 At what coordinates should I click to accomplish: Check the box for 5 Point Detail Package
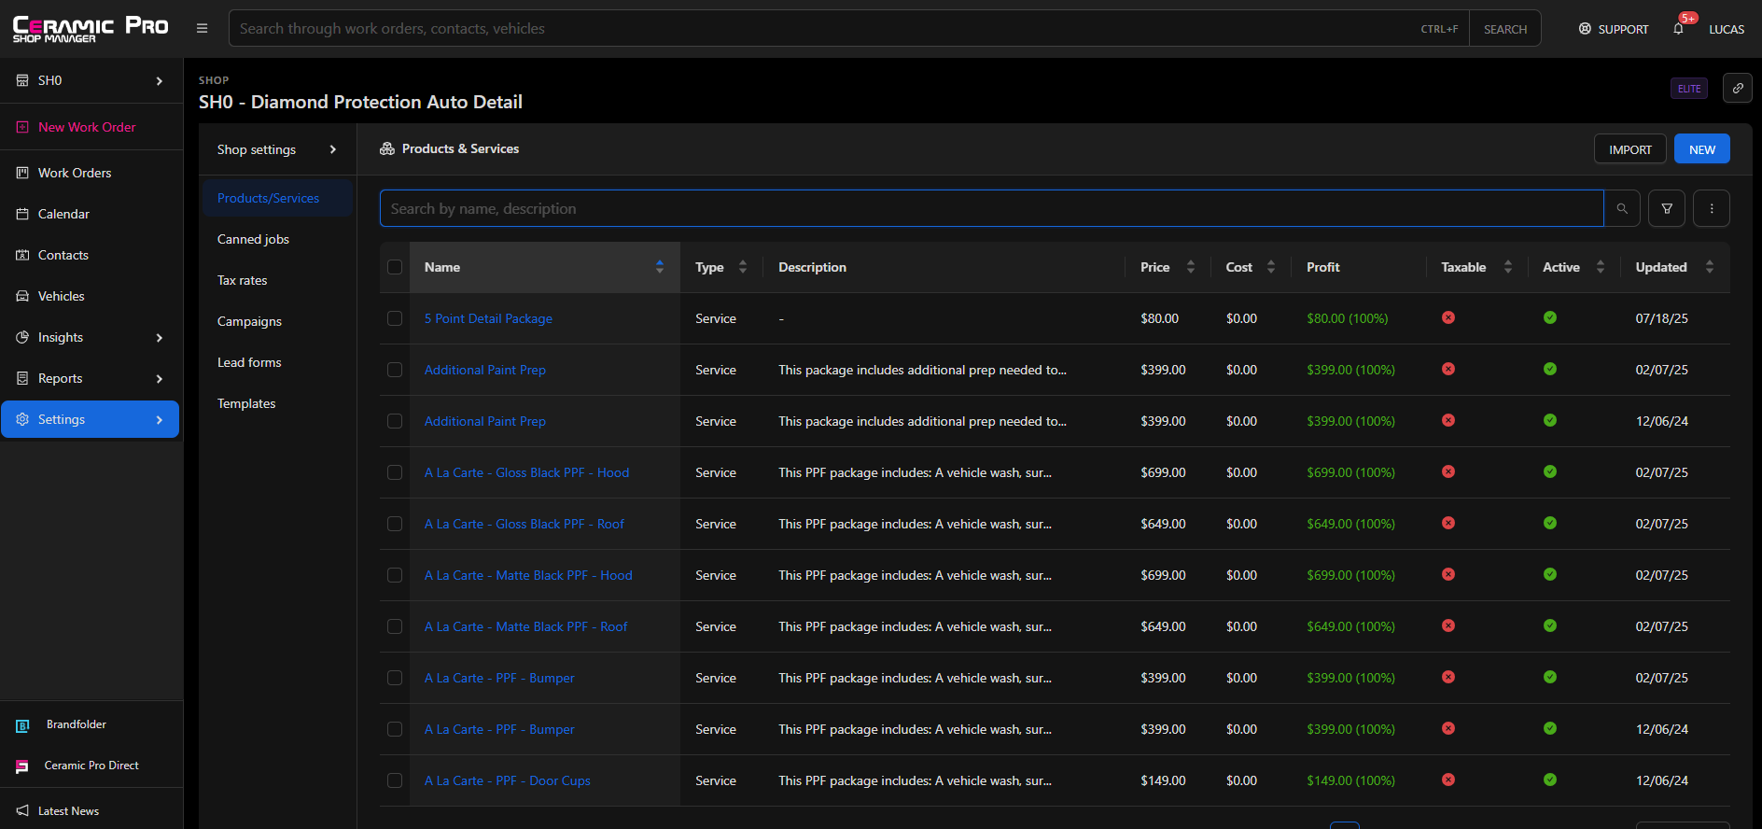point(395,318)
